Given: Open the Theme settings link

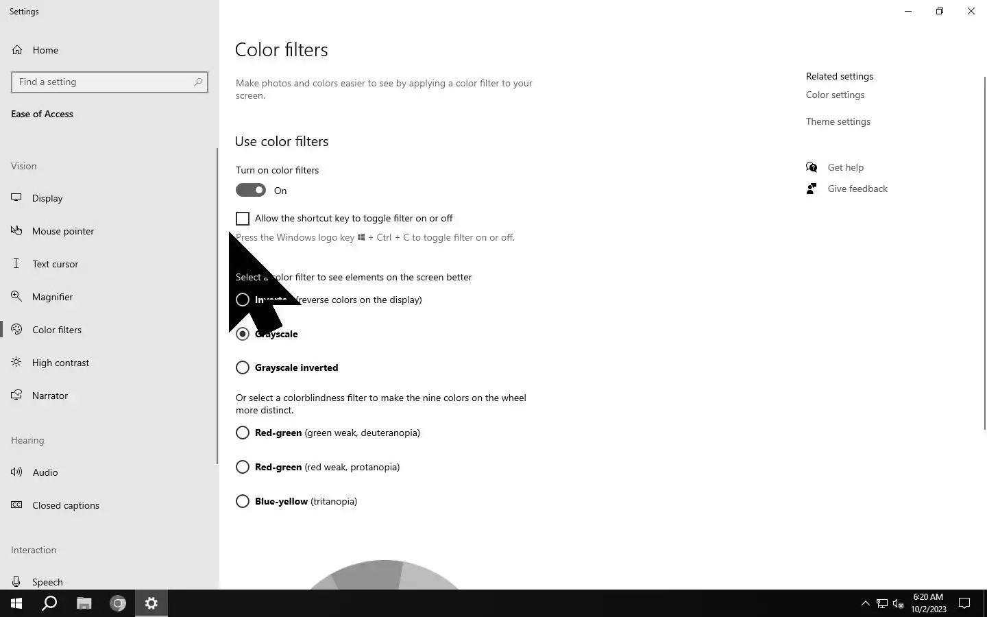Looking at the screenshot, I should [x=838, y=121].
